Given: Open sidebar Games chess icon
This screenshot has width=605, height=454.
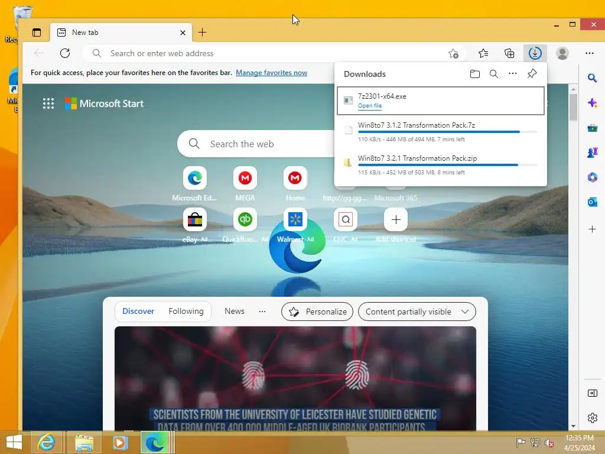Looking at the screenshot, I should click(592, 153).
